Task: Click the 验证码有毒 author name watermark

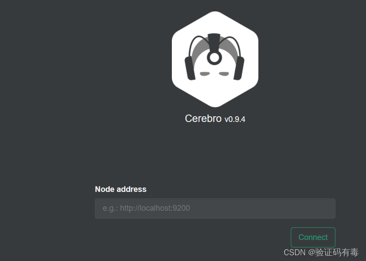Action: 337,252
